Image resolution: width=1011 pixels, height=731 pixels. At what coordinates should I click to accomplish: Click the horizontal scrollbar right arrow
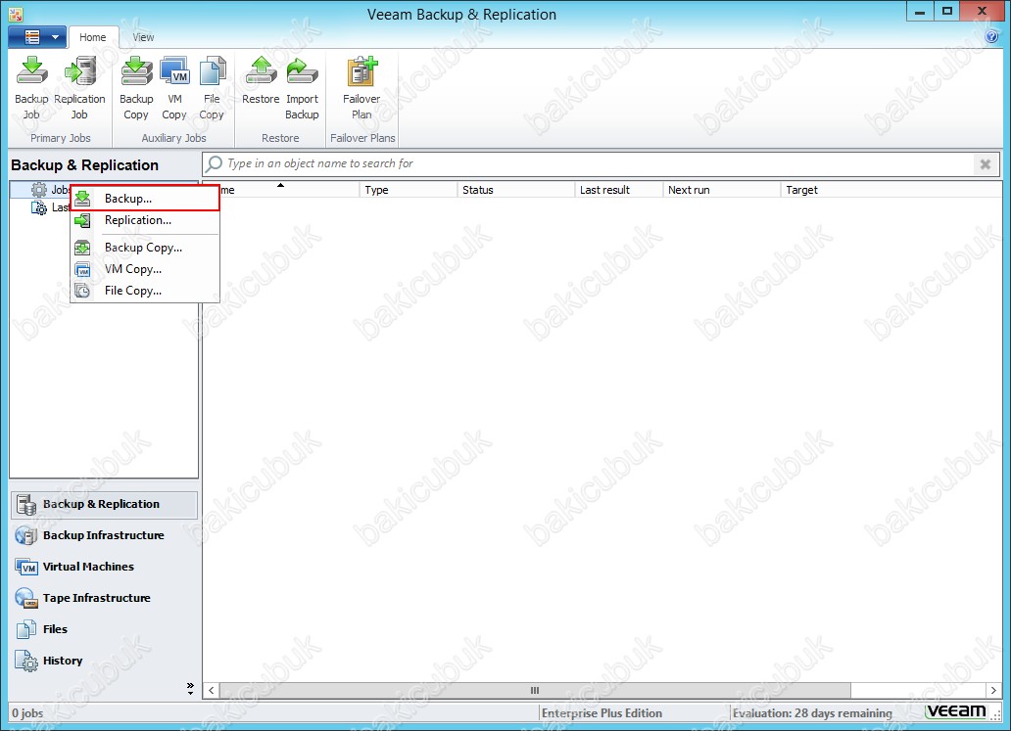(x=993, y=690)
